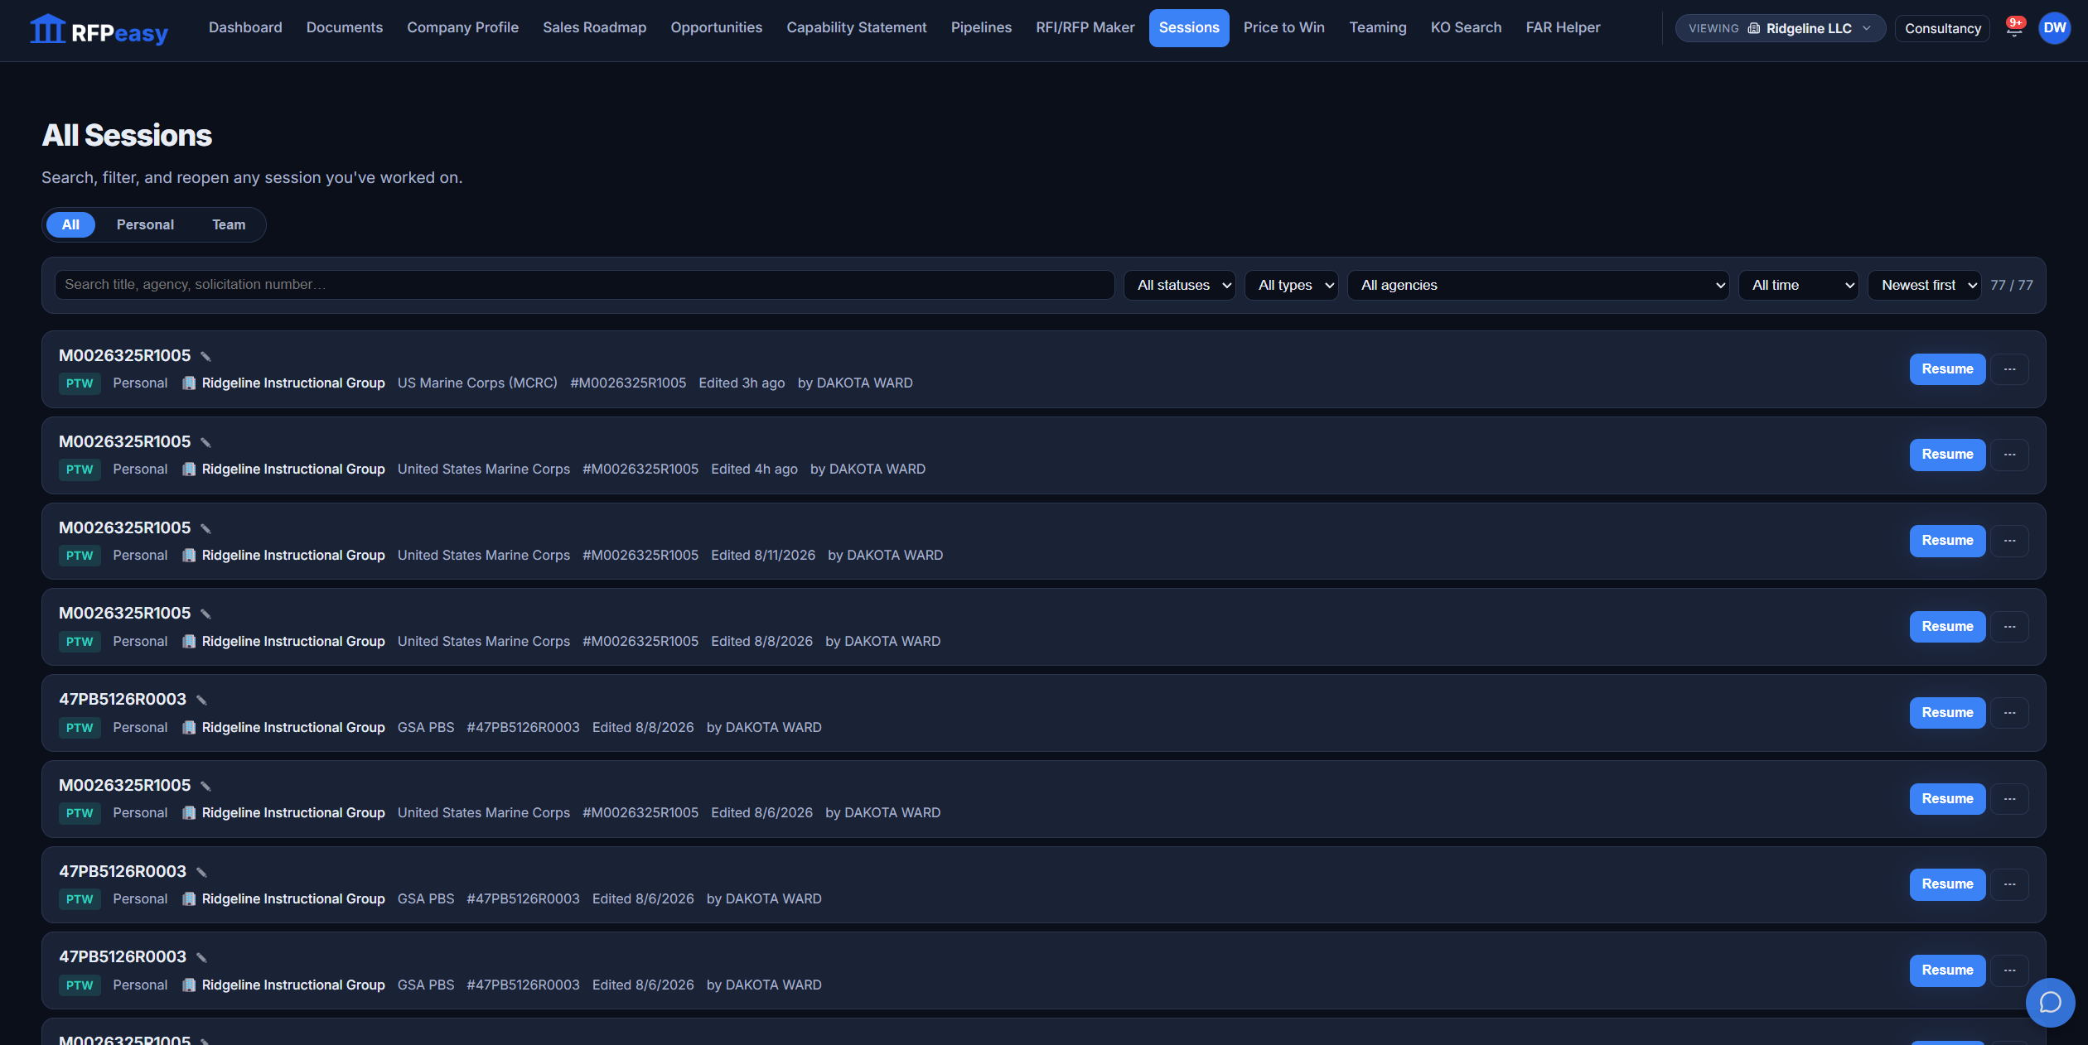Switch to Personal sessions filter

(x=145, y=225)
